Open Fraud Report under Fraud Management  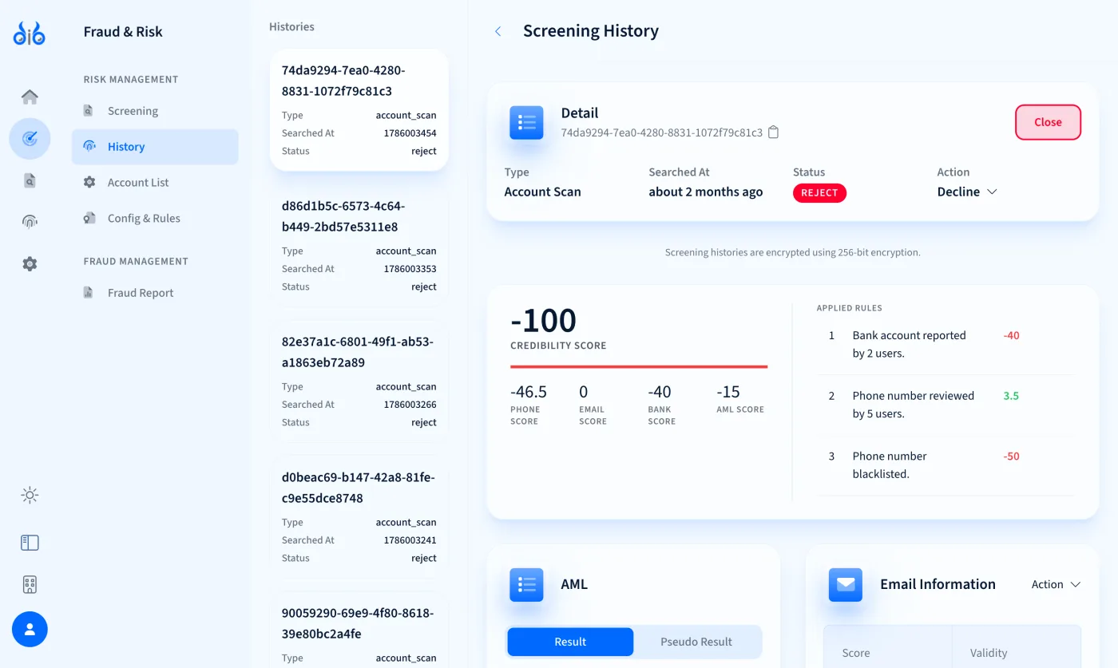[x=155, y=293]
